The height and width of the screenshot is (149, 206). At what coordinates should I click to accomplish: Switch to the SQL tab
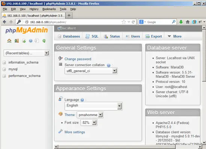[x=92, y=36]
